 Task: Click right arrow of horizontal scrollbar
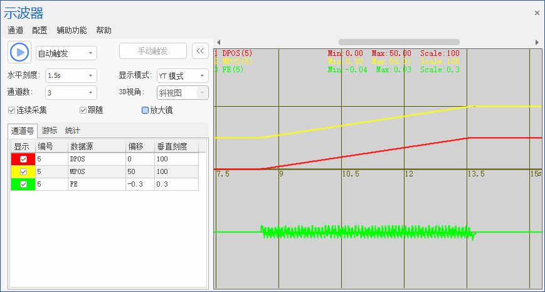[x=537, y=43]
